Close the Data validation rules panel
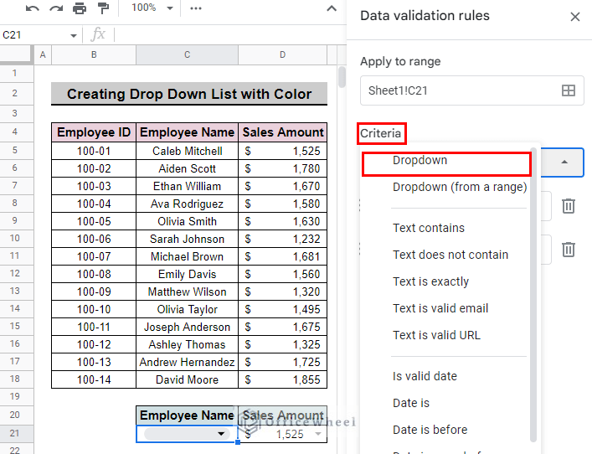592x454 pixels. point(575,17)
